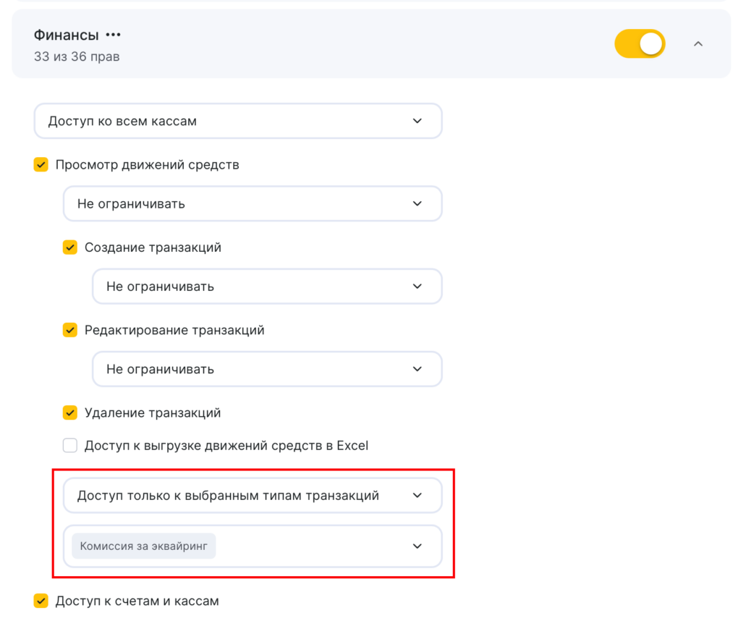Enable Доступ к выгрузке движений средств в Excel

(x=70, y=446)
